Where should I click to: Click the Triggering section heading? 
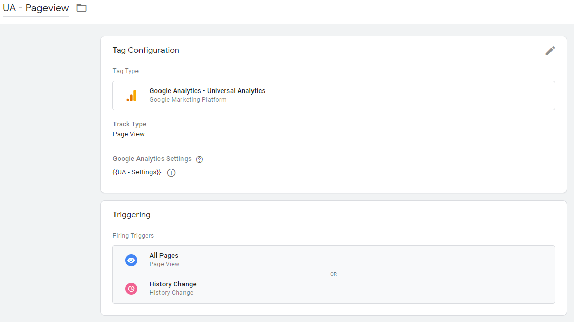[131, 215]
